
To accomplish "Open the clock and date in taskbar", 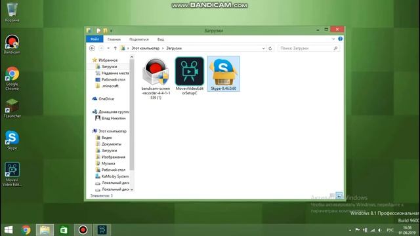I will coord(407,230).
